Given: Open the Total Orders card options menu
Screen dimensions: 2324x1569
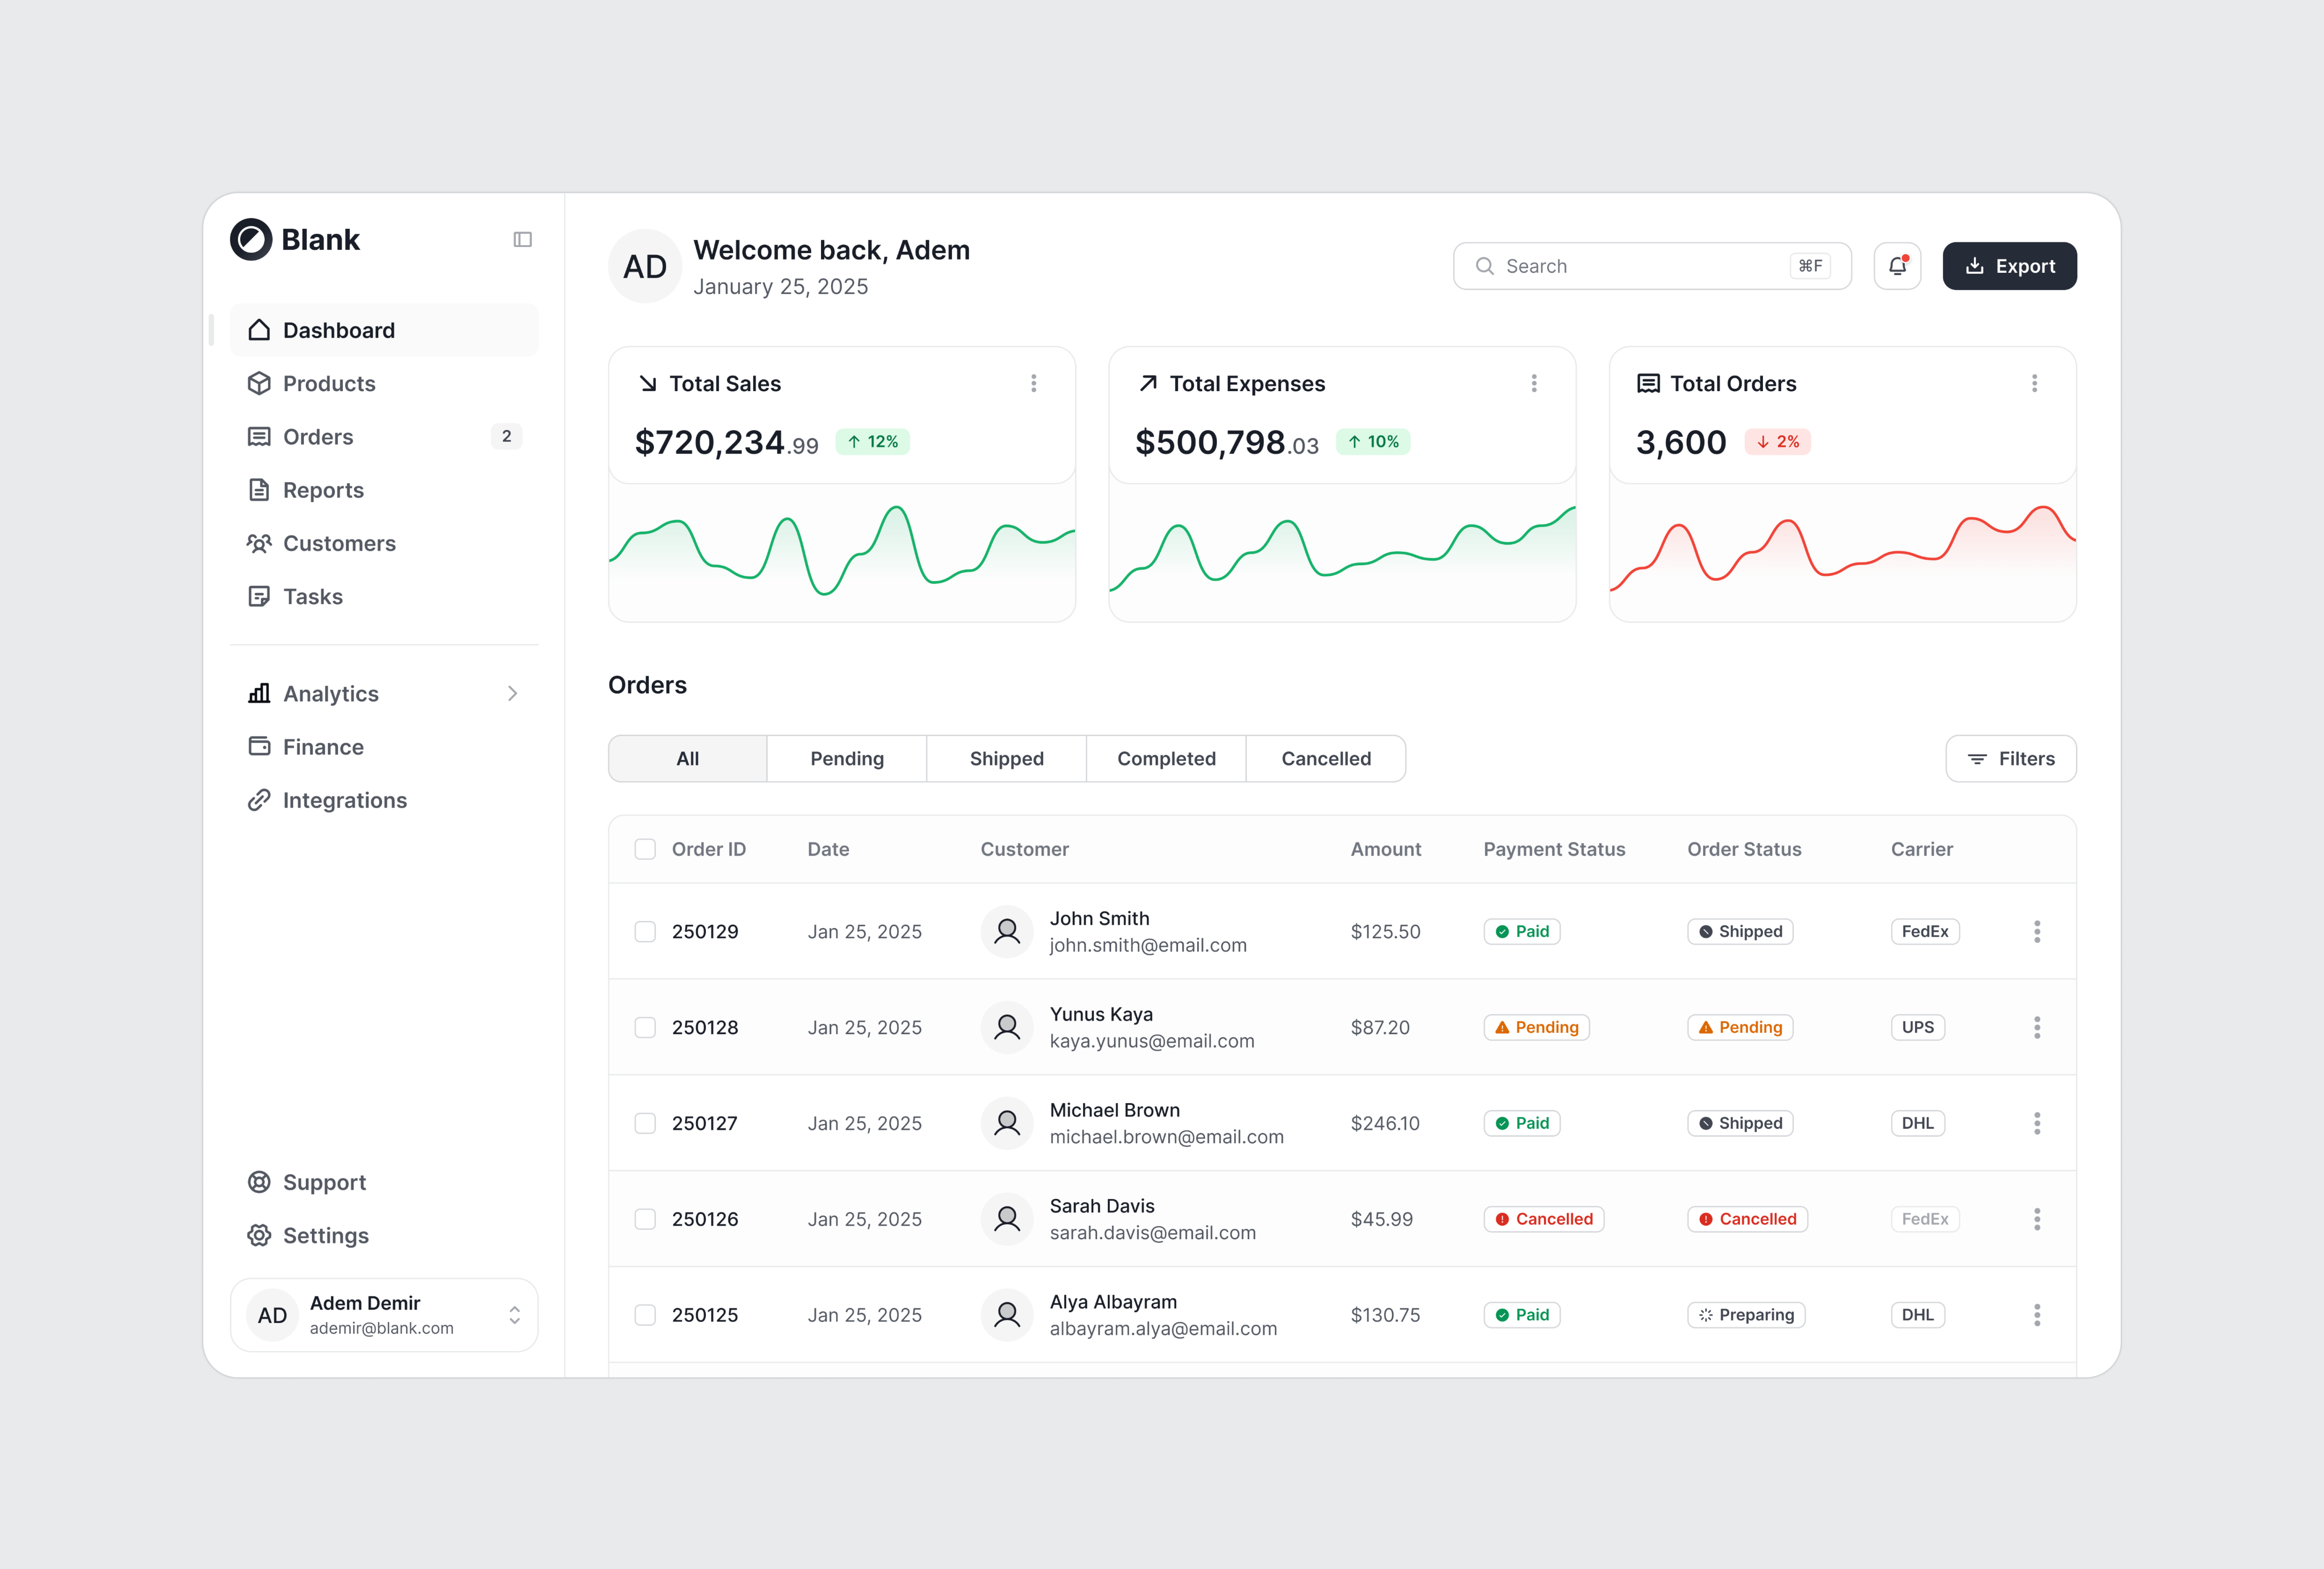Looking at the screenshot, I should (x=2035, y=383).
